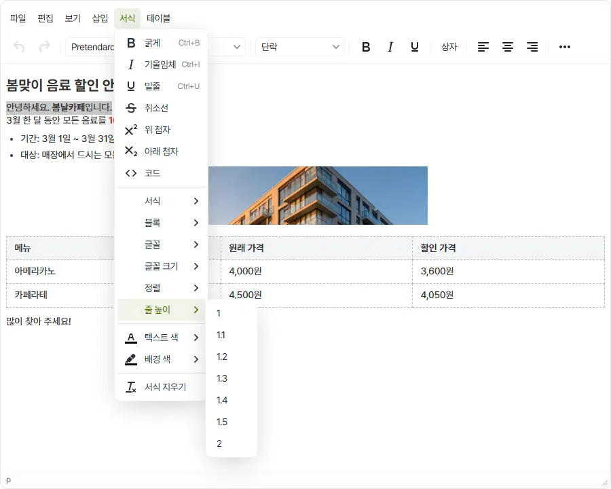Open the 삽입 menu
Image resolution: width=611 pixels, height=489 pixels.
click(100, 18)
